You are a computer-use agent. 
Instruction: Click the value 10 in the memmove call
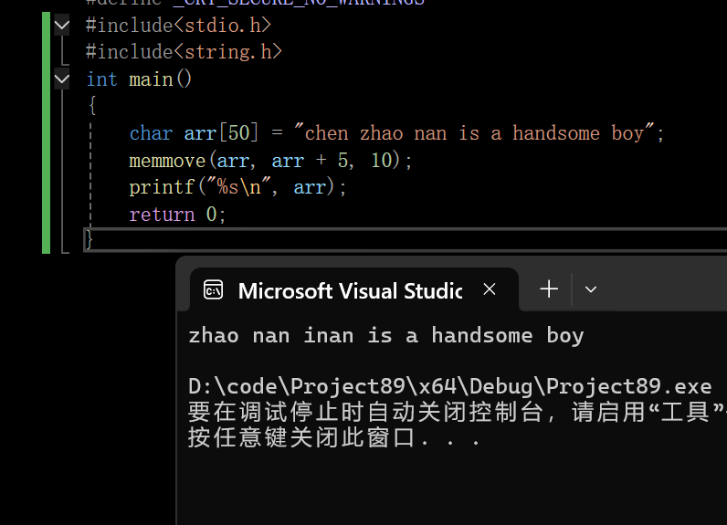(382, 161)
